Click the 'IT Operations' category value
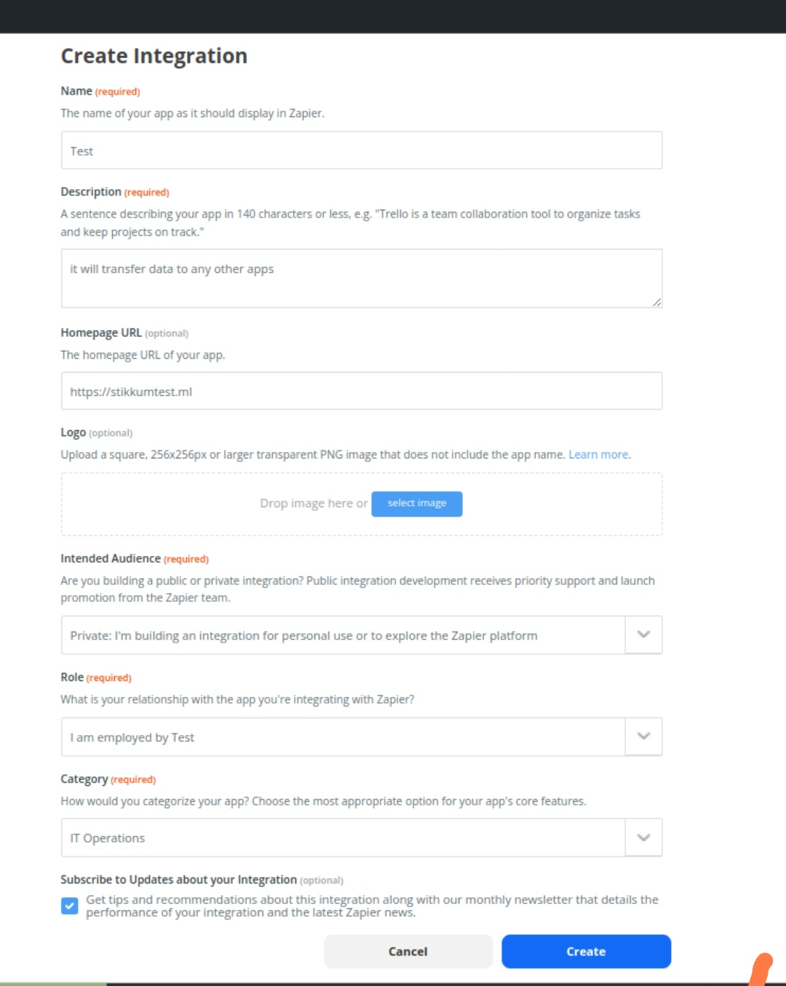This screenshot has height=986, width=786. point(108,838)
